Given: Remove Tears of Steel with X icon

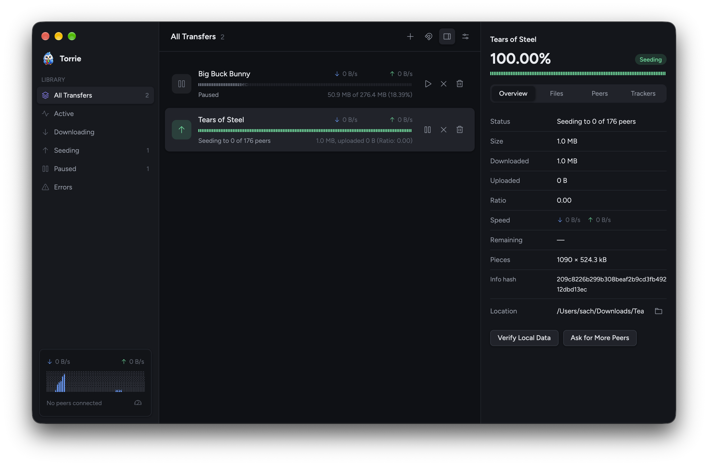Looking at the screenshot, I should pos(443,130).
